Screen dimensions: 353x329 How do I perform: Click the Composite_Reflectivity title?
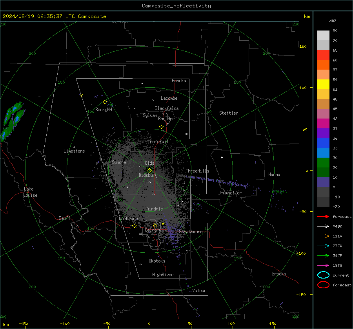pyautogui.click(x=176, y=6)
